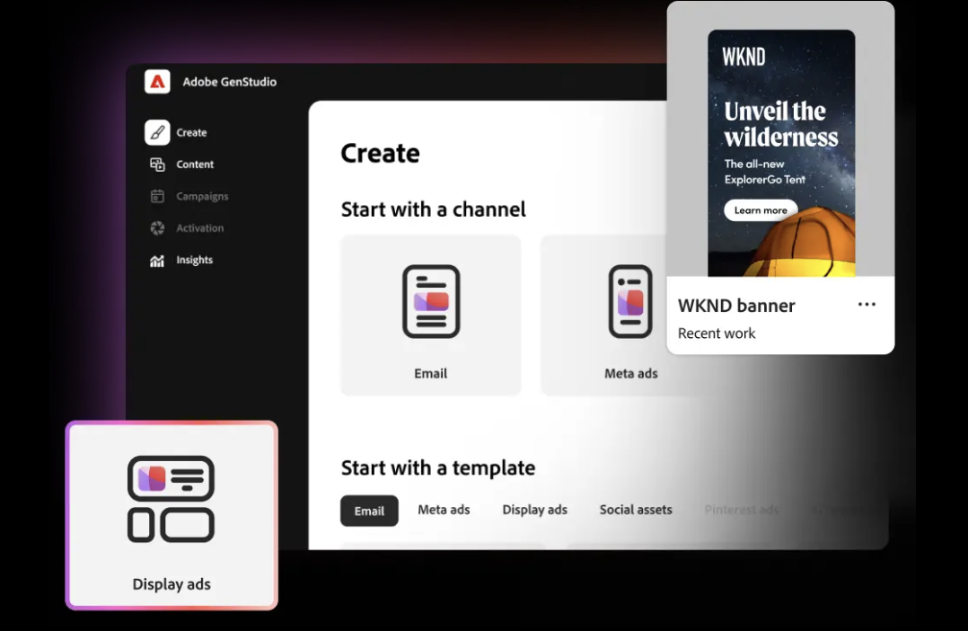
Task: Switch to the Social assets tab
Action: (636, 510)
